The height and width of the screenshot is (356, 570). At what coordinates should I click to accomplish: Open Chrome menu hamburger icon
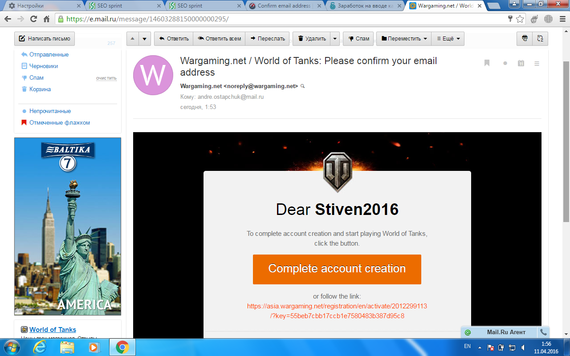click(562, 19)
